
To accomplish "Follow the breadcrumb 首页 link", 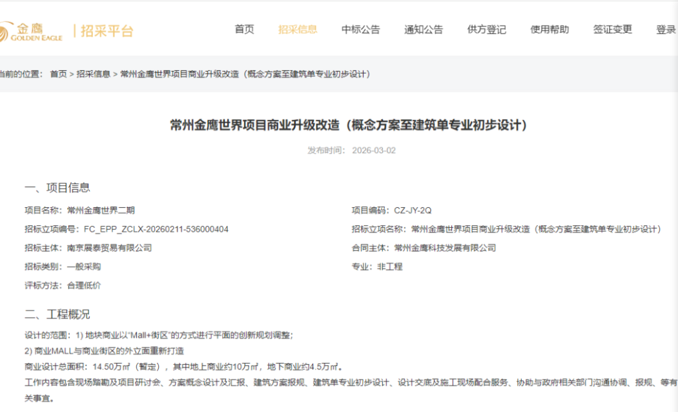I will (x=58, y=74).
